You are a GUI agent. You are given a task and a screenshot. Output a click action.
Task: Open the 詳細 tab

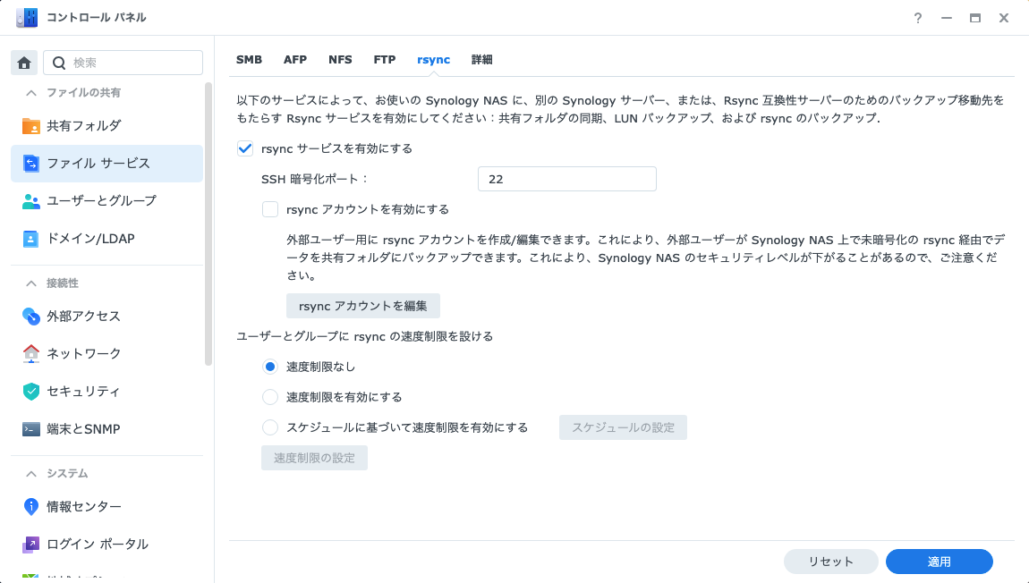[x=481, y=60]
